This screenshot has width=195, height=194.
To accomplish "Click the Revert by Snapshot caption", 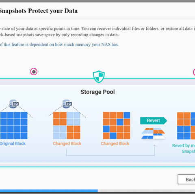I will [x=184, y=148].
